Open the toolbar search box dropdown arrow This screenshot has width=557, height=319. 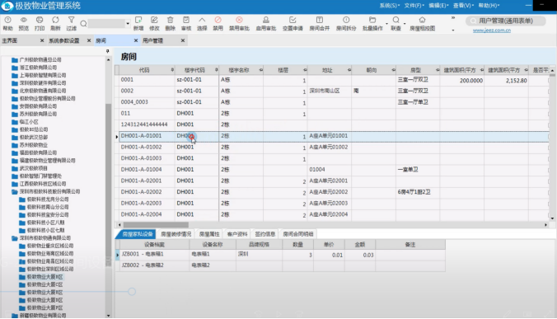pos(128,24)
